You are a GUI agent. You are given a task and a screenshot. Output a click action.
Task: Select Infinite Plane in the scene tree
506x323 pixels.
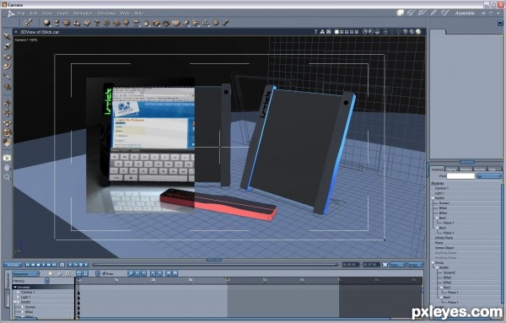click(x=444, y=238)
